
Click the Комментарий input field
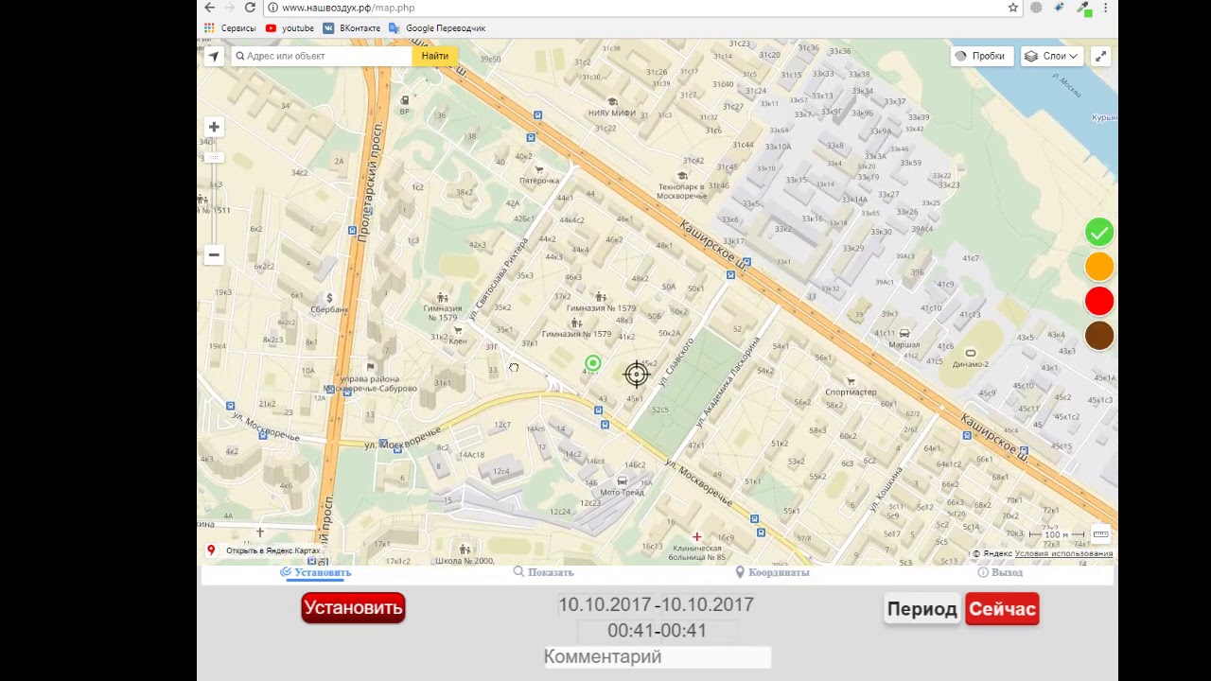click(658, 656)
